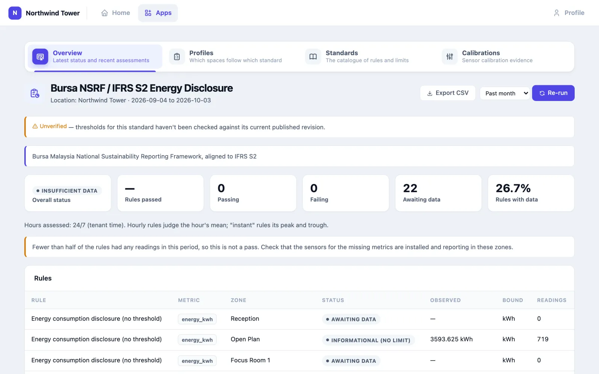Click the AWAITING DATA badge in Focus Room 1 row
The width and height of the screenshot is (599, 374).
click(x=351, y=361)
